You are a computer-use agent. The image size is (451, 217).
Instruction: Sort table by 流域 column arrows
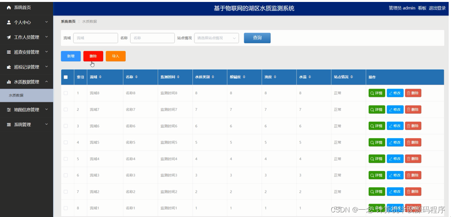coord(100,77)
